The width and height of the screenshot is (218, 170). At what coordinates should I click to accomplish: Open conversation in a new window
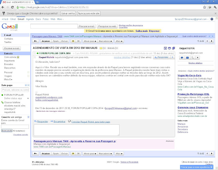pyautogui.click(x=173, y=48)
